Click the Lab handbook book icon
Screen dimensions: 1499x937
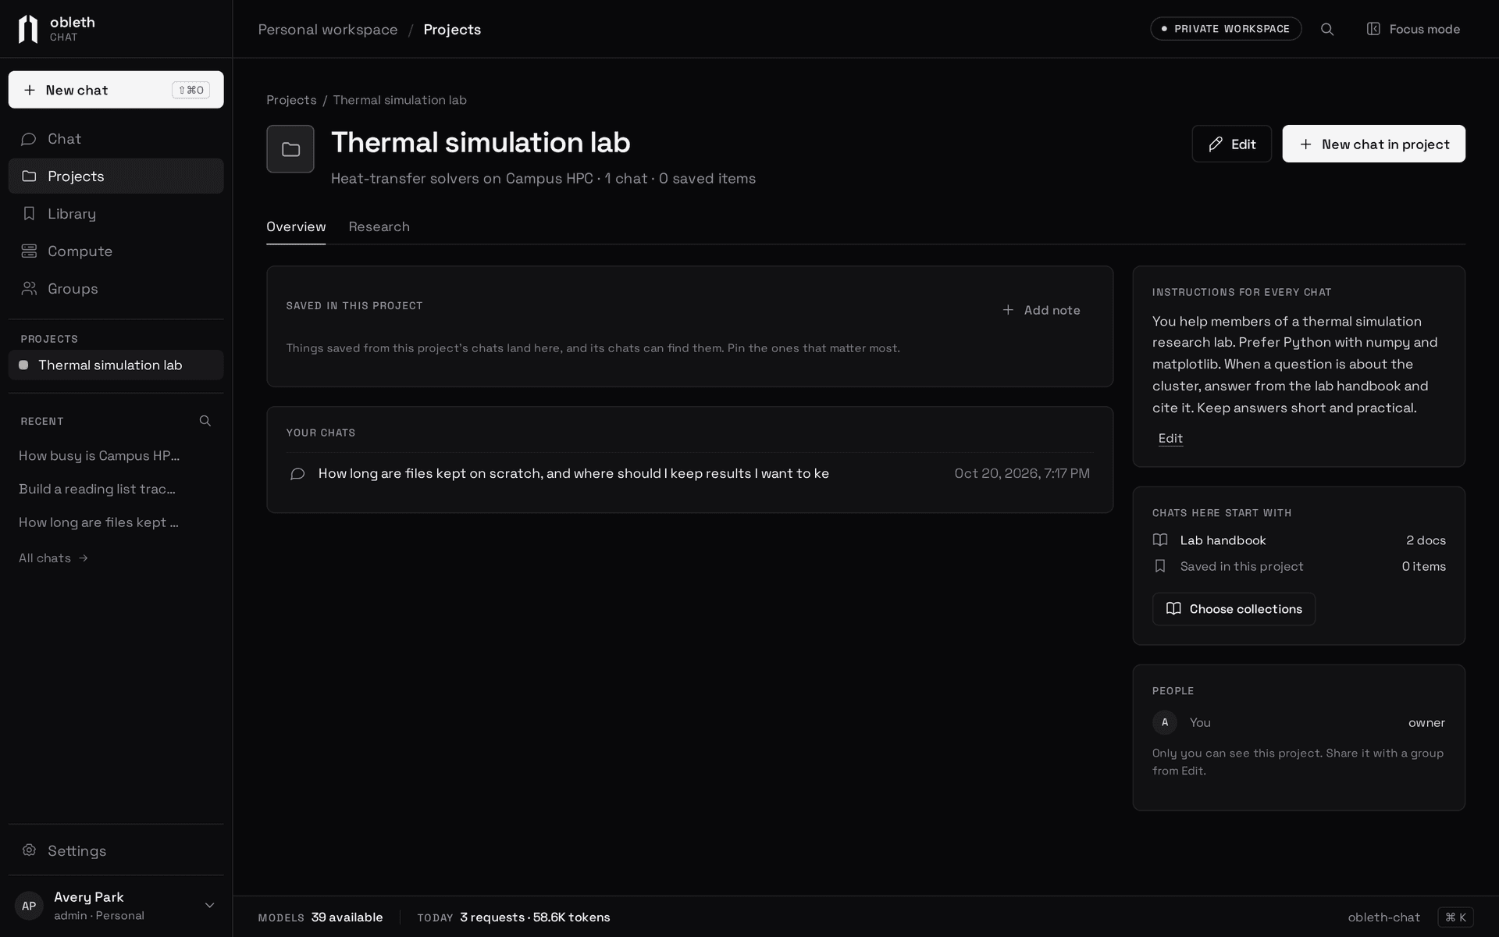coord(1160,540)
